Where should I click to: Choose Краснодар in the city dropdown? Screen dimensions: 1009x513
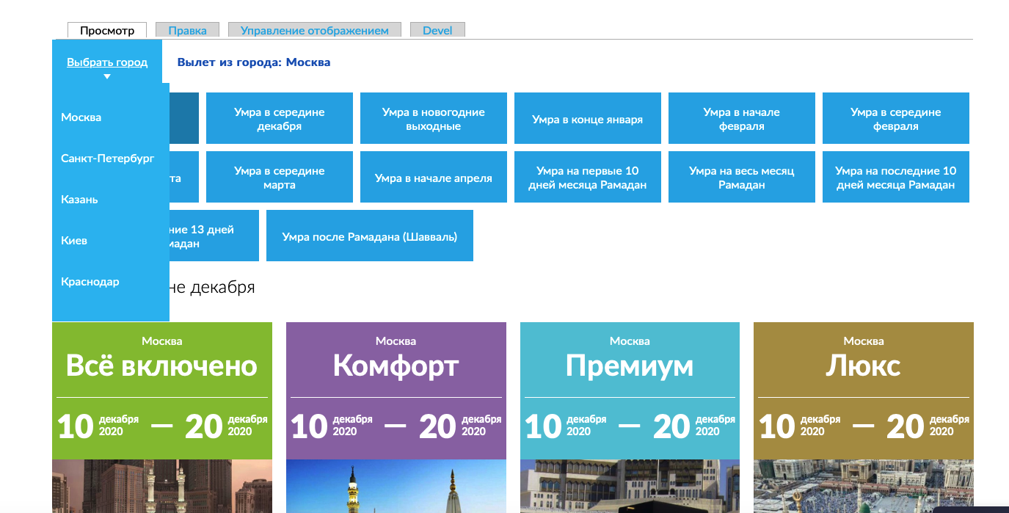pyautogui.click(x=90, y=282)
